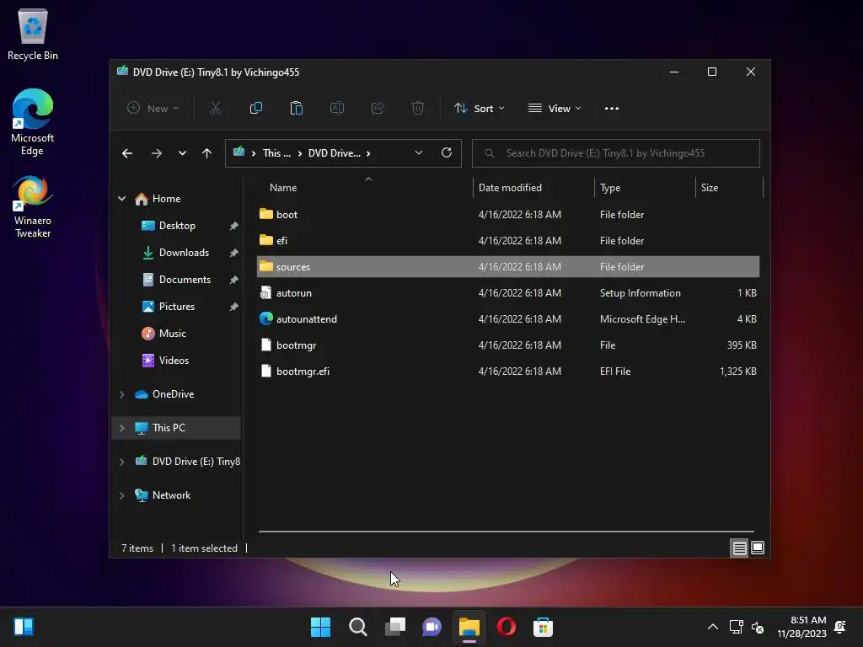Expand the DVD Drive (E:) tree node
Image resolution: width=863 pixels, height=647 pixels.
point(121,462)
